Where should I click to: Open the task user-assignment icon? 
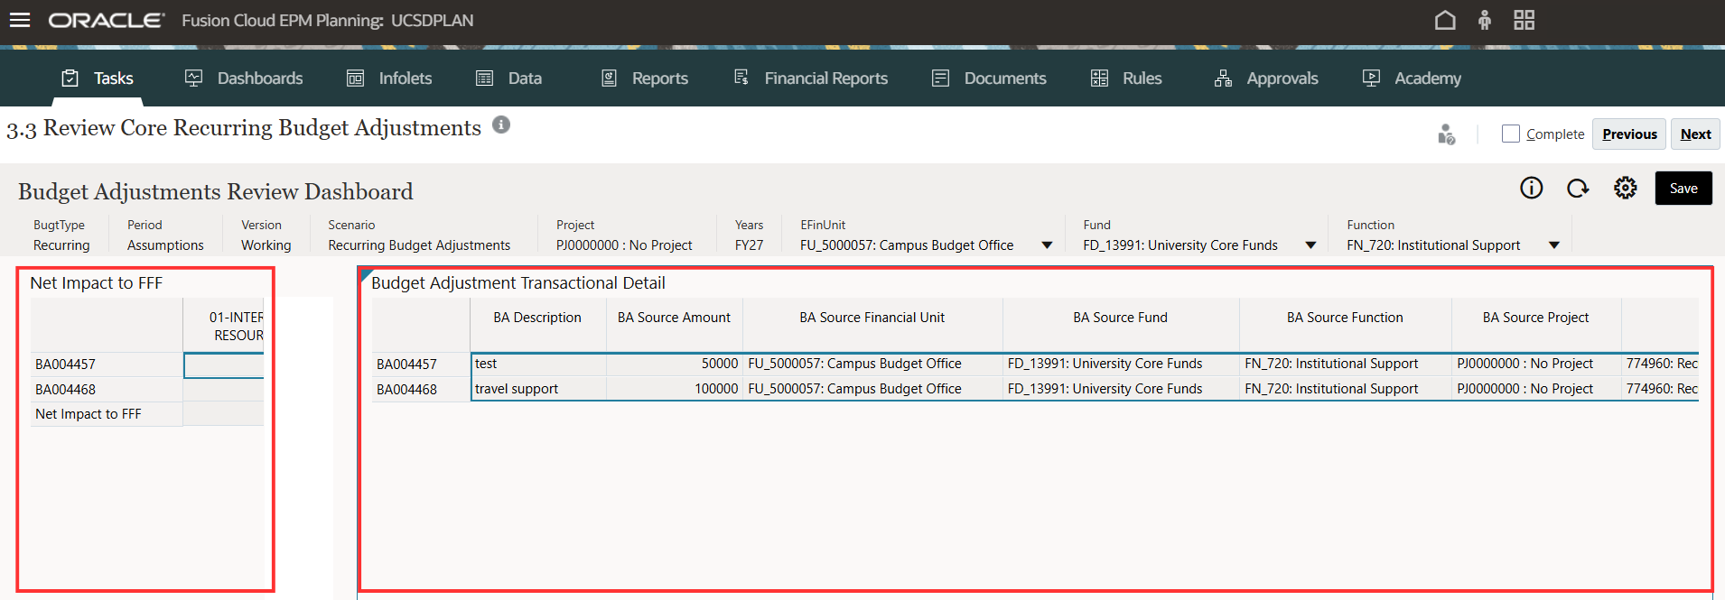pos(1446,134)
